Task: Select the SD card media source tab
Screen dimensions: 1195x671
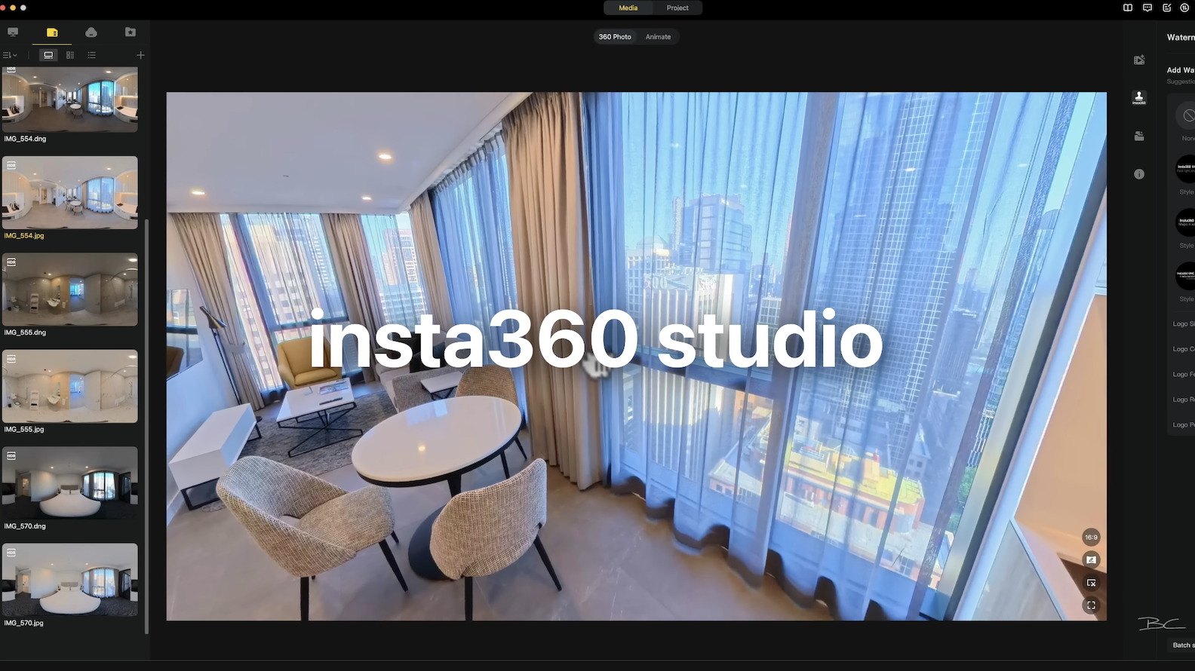Action: pos(52,32)
